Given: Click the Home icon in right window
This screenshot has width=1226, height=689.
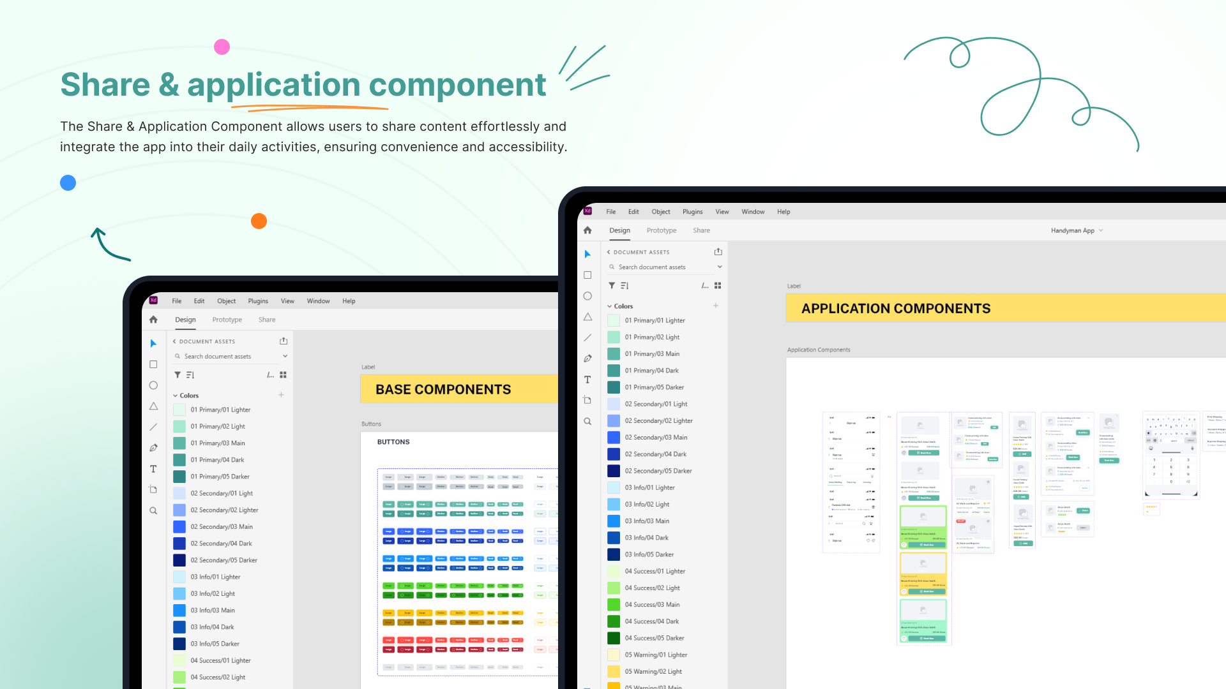Looking at the screenshot, I should [587, 230].
